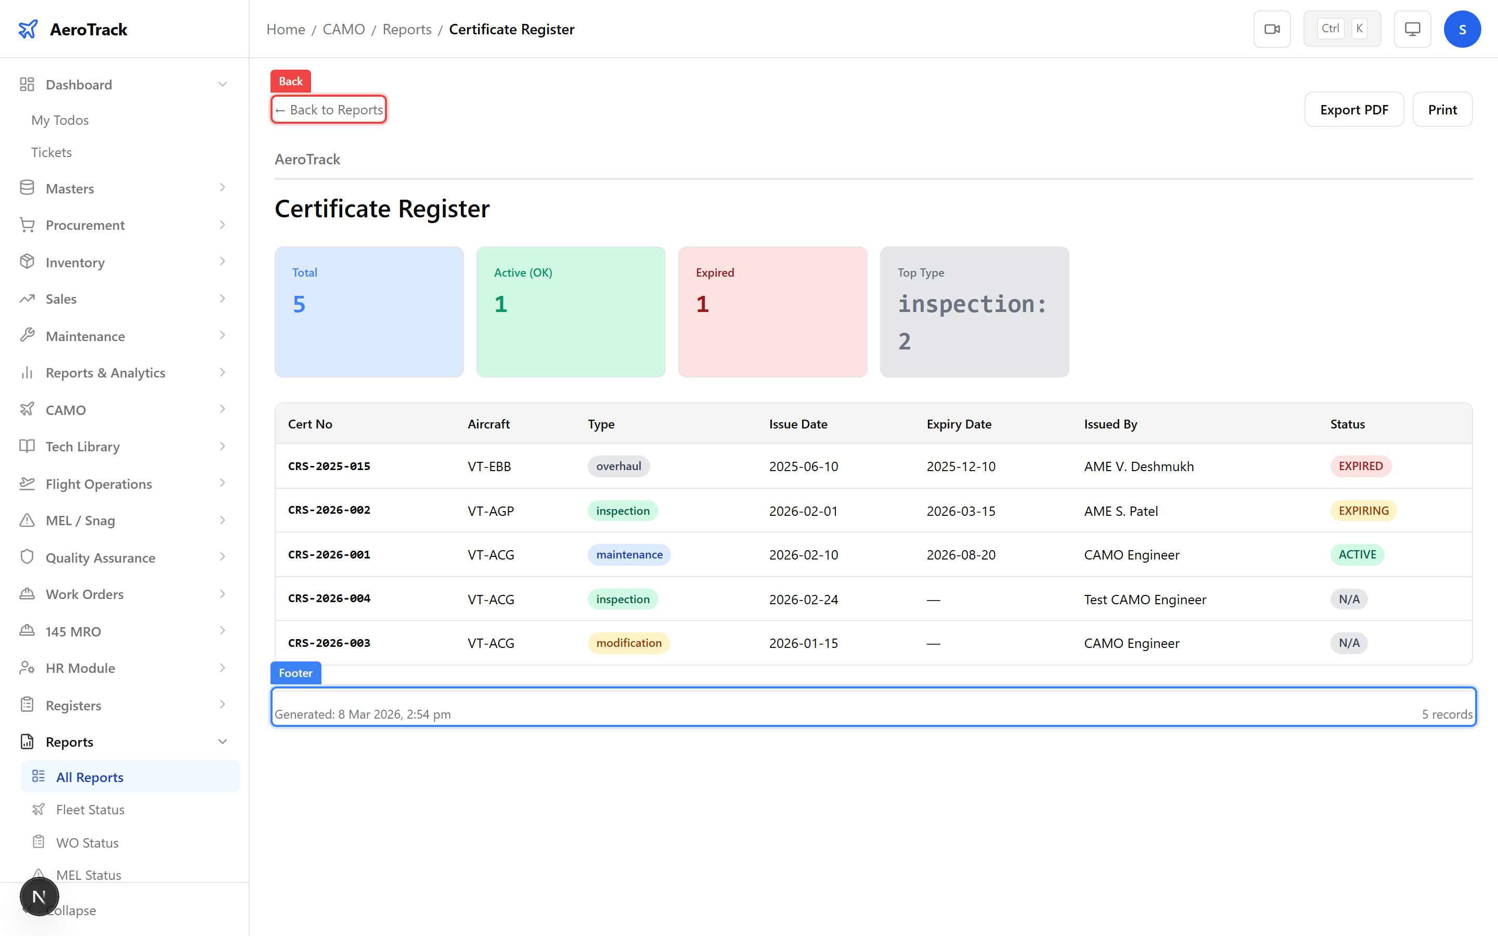The height and width of the screenshot is (936, 1498).
Task: Select All Reports in the sidebar
Action: click(90, 777)
